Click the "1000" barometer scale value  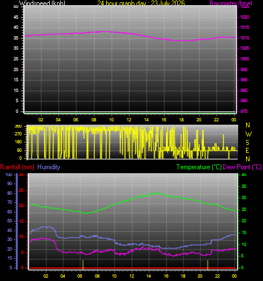pyautogui.click(x=244, y=59)
